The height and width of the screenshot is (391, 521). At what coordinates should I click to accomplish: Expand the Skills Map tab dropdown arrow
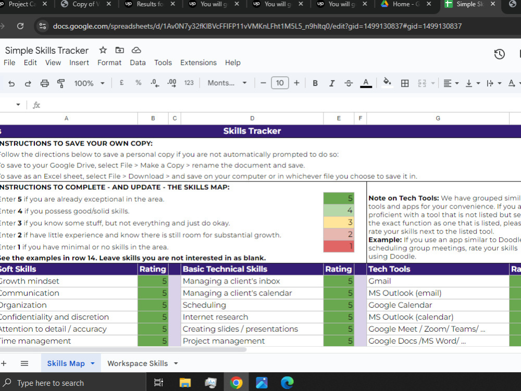[x=93, y=363]
